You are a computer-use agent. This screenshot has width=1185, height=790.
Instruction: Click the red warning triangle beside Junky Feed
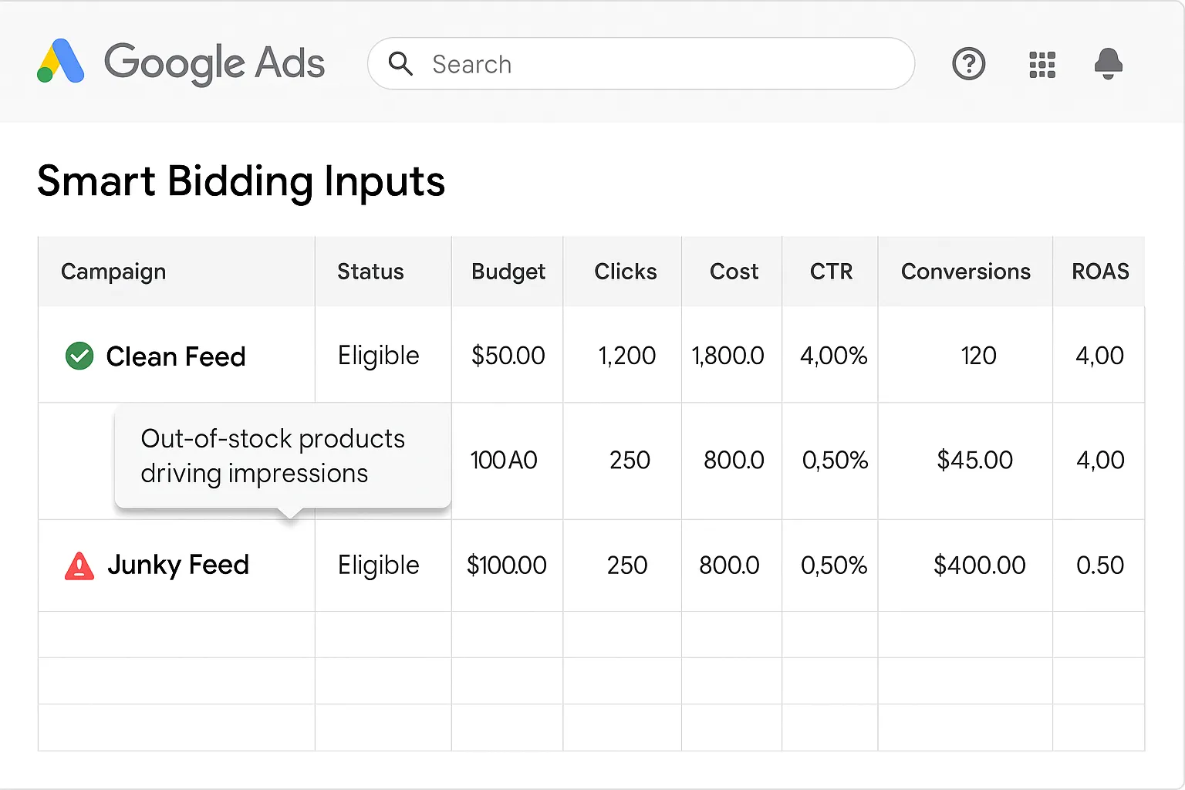pos(79,565)
